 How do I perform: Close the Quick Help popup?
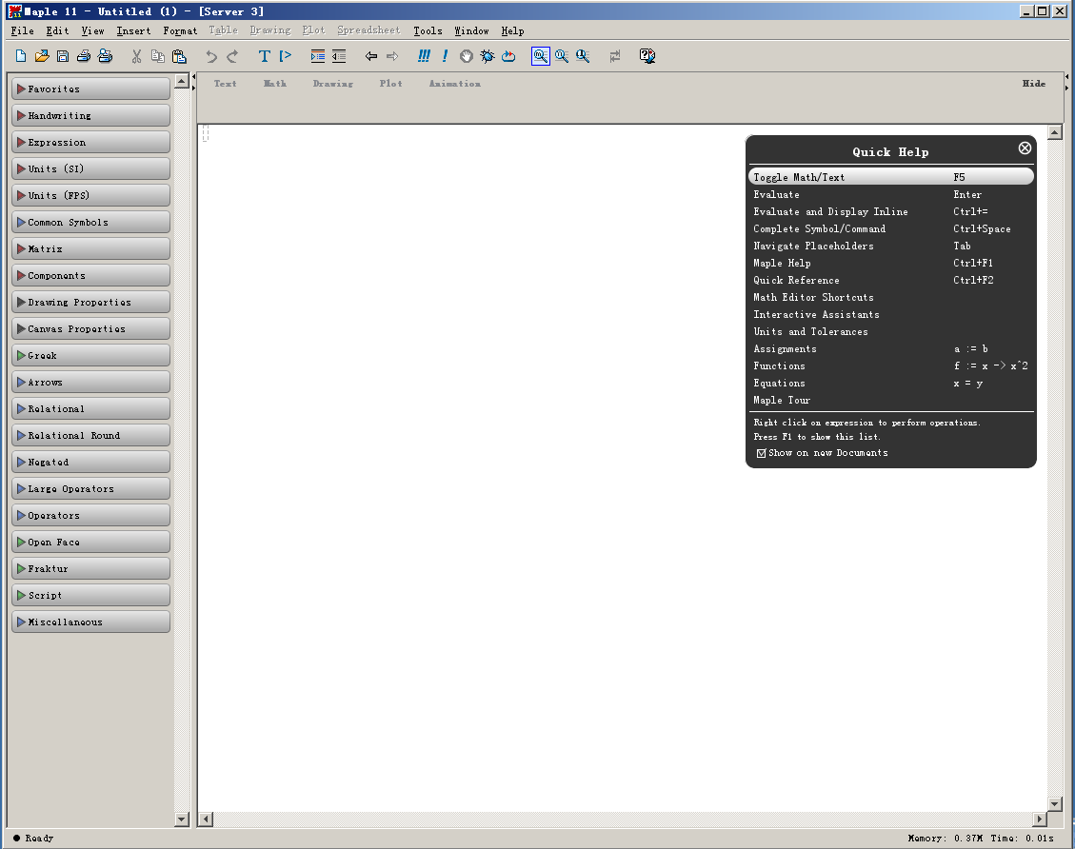1025,148
